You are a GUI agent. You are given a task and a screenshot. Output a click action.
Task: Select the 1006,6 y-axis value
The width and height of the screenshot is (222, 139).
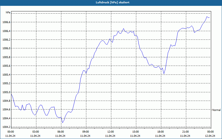6,22
